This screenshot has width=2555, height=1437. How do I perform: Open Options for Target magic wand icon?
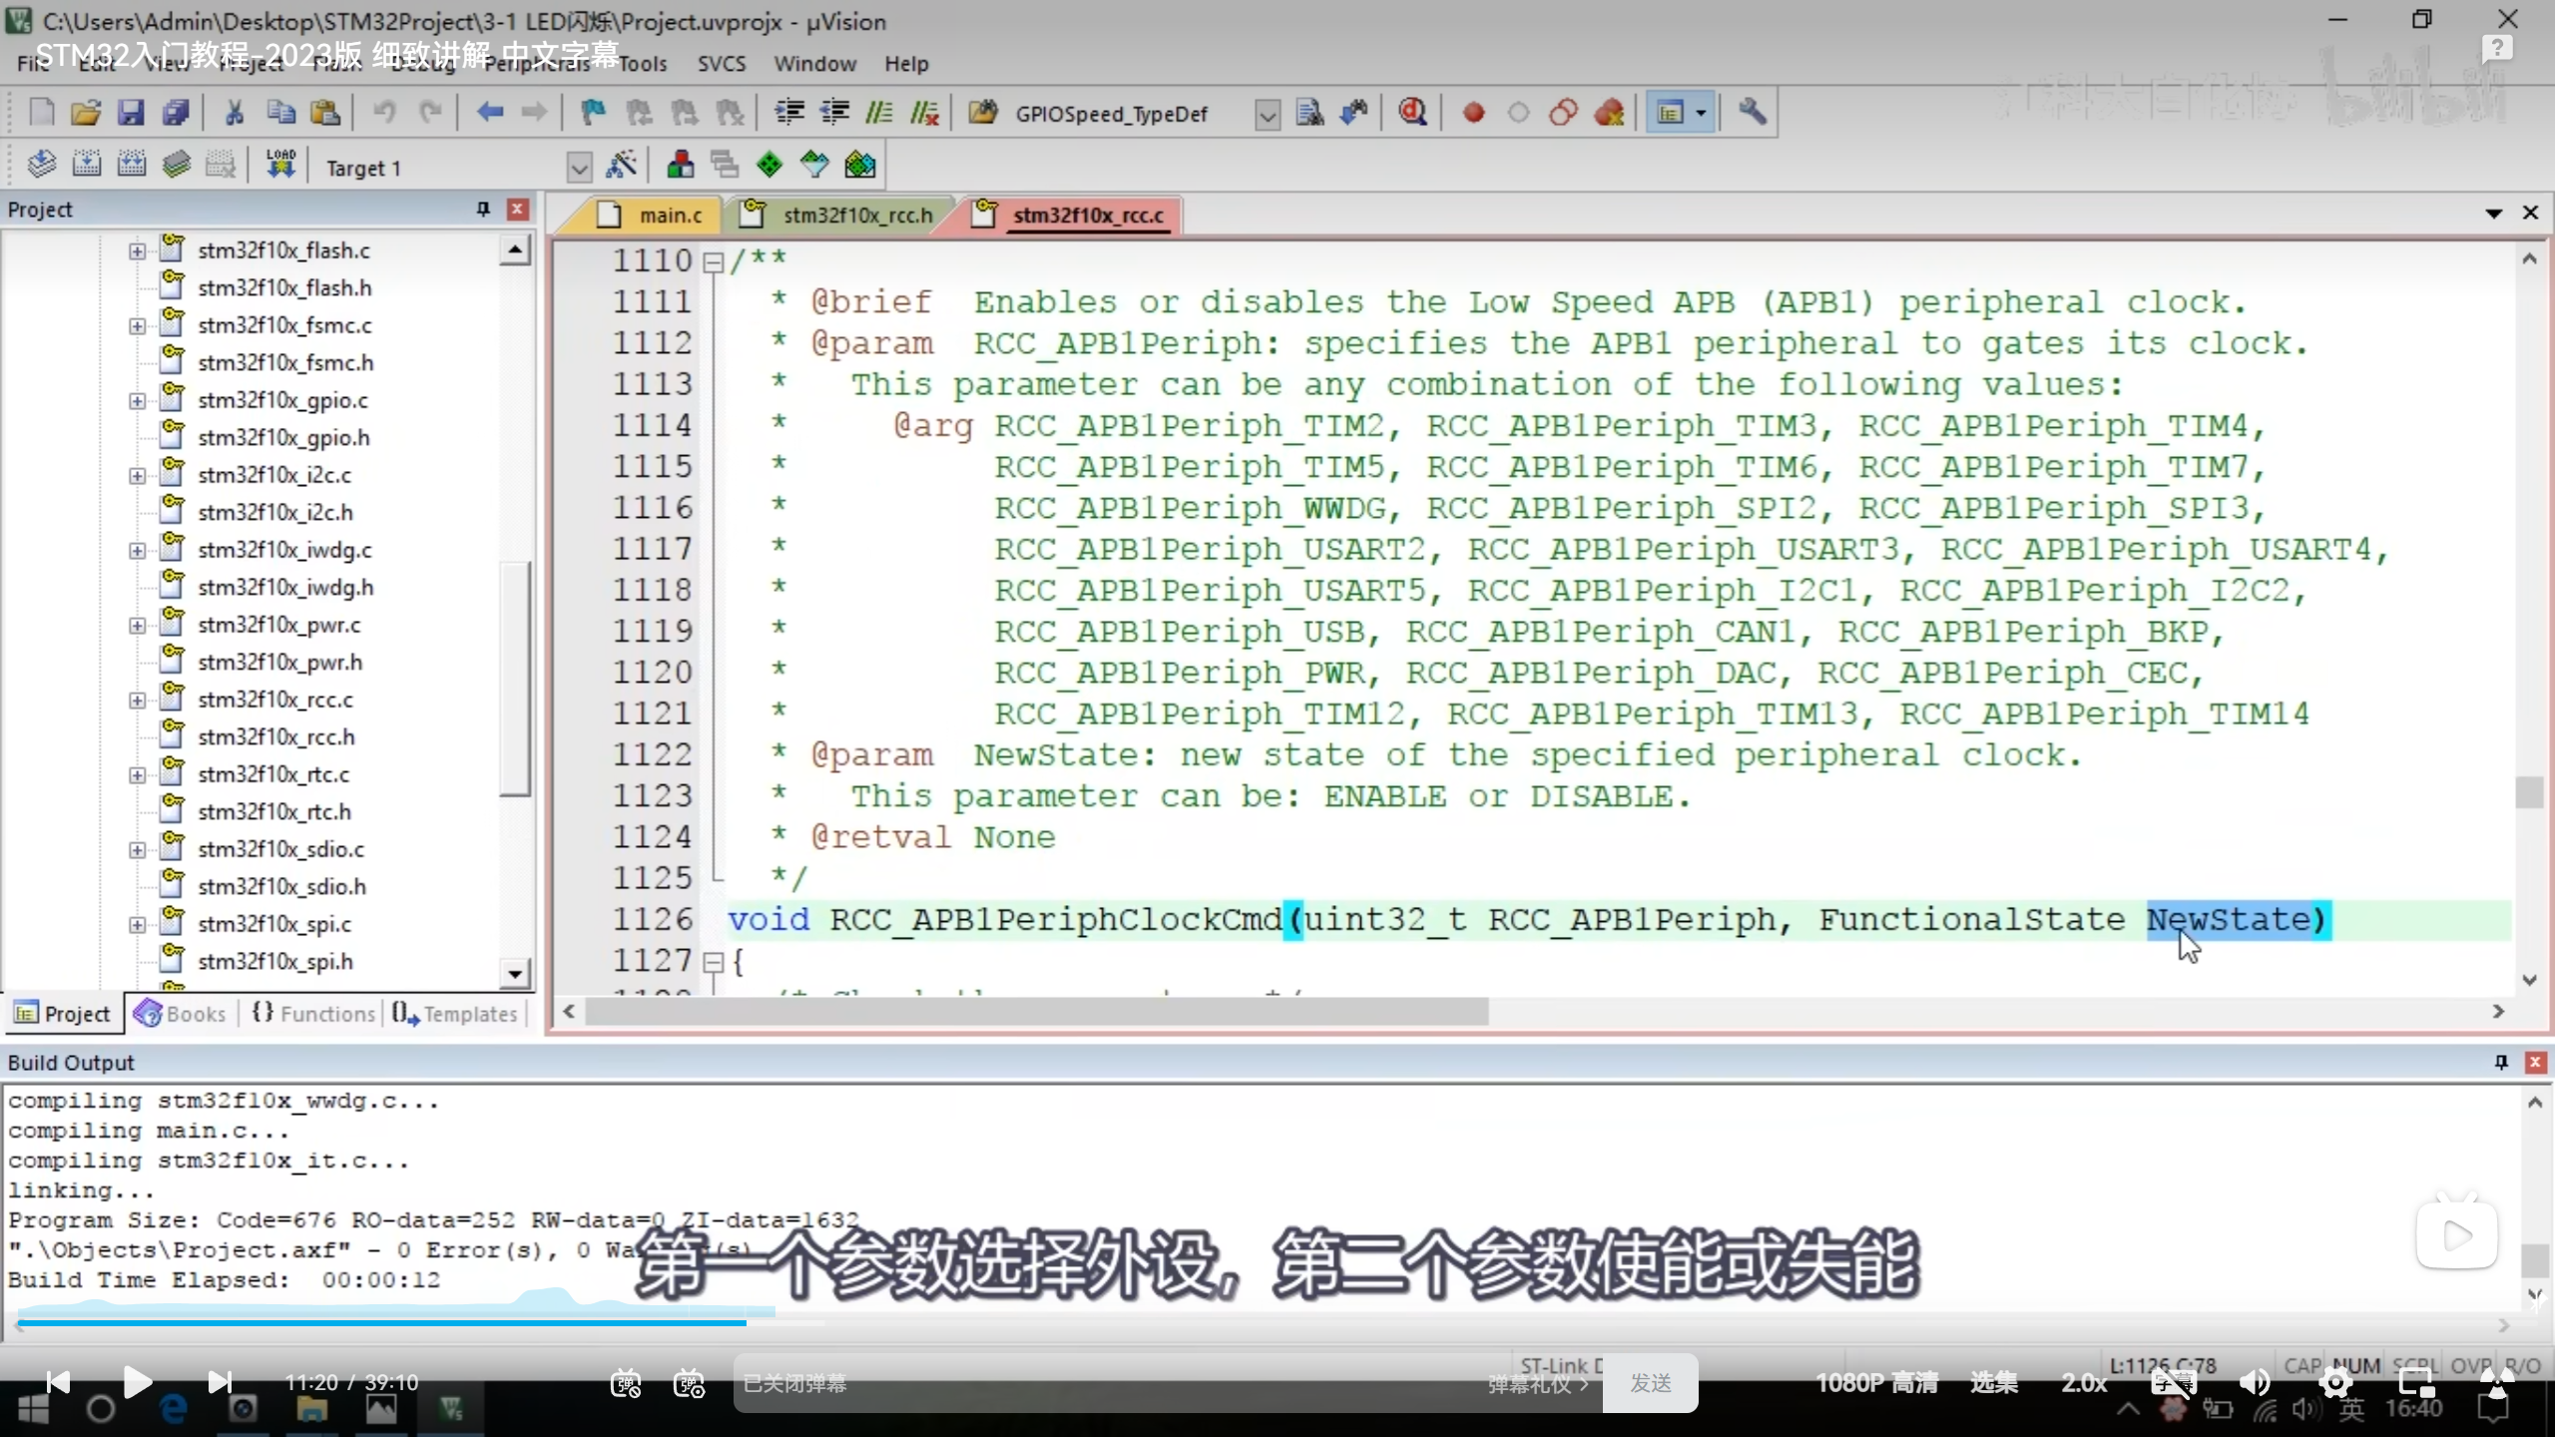coord(622,166)
